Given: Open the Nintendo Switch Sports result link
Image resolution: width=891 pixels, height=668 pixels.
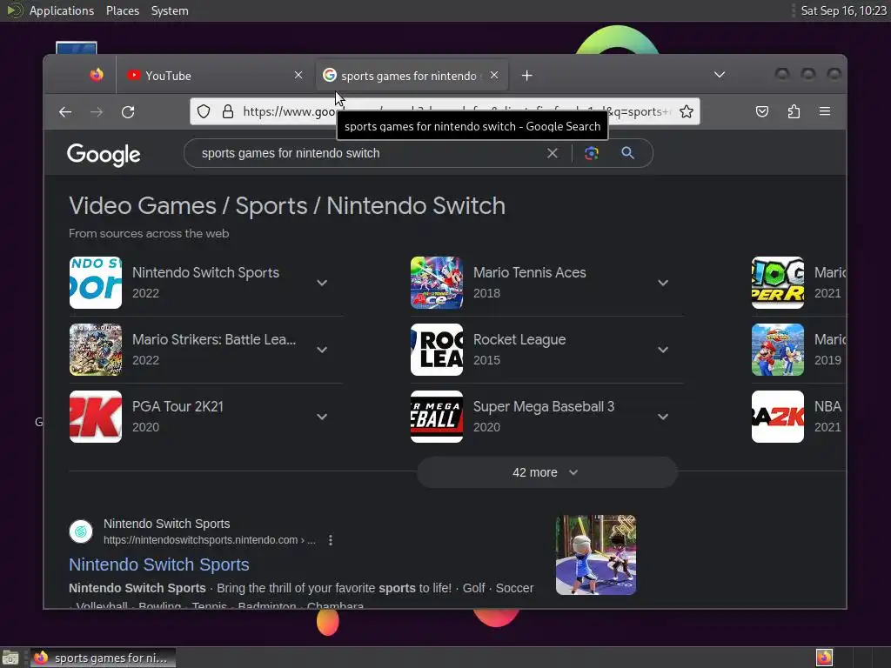Looking at the screenshot, I should (159, 564).
